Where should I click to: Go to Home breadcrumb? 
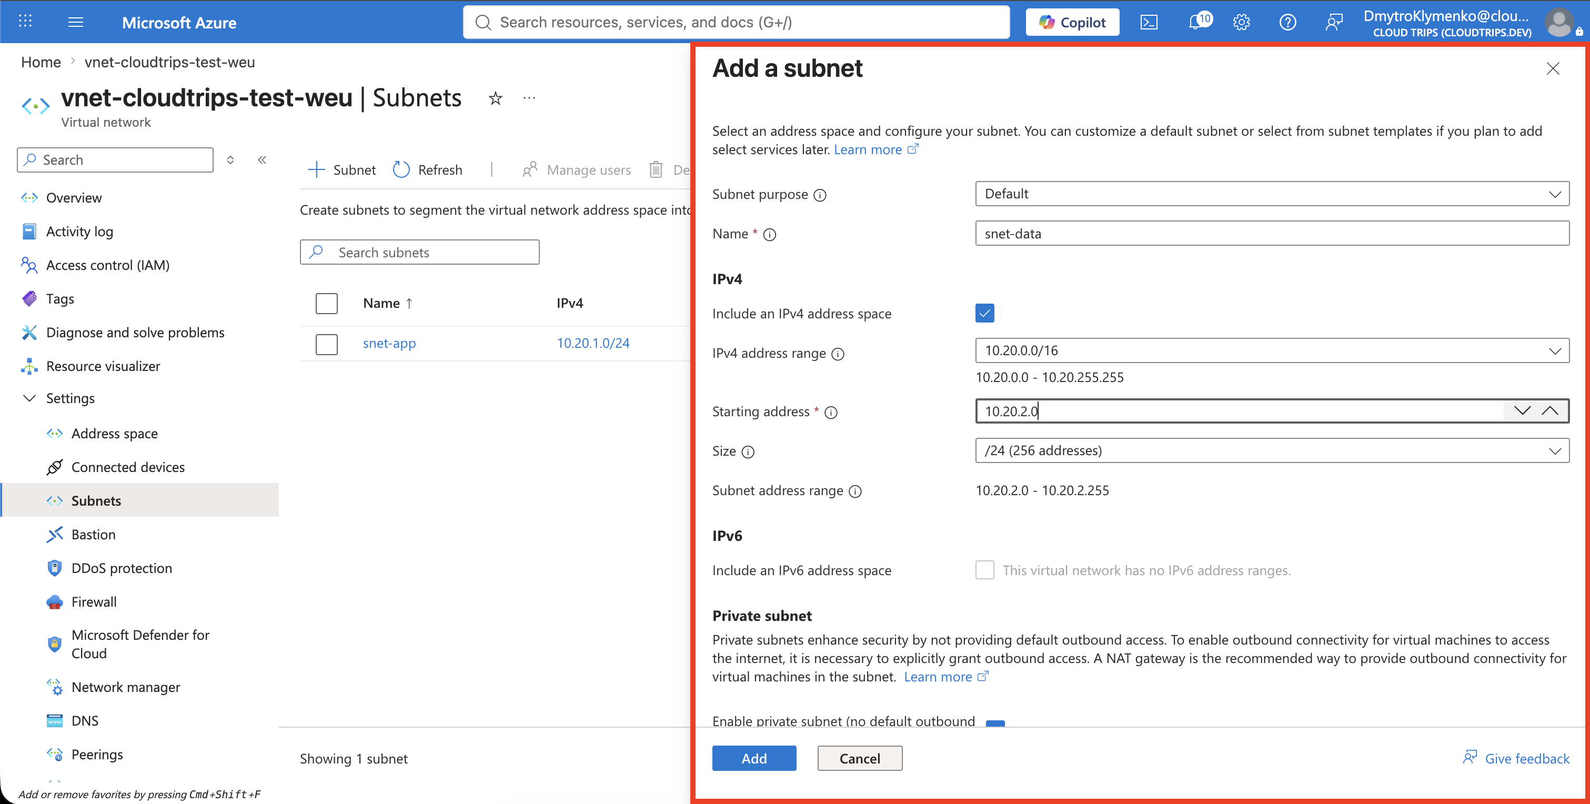[41, 63]
